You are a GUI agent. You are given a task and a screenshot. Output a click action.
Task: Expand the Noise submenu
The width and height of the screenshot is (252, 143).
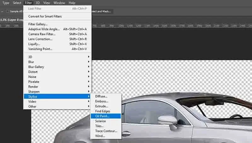(x=32, y=77)
